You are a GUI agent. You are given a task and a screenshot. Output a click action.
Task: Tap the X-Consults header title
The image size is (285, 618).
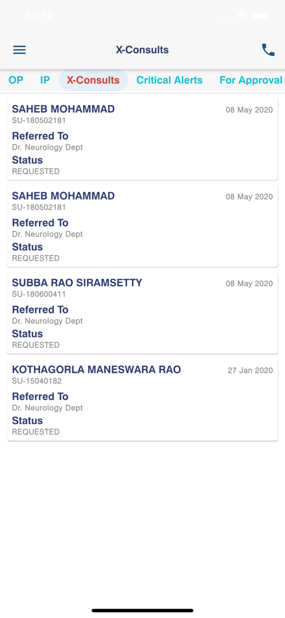tap(142, 49)
